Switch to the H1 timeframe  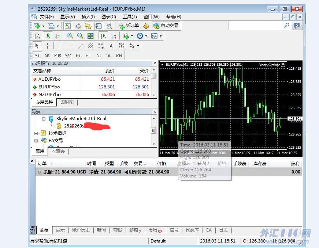(78, 56)
